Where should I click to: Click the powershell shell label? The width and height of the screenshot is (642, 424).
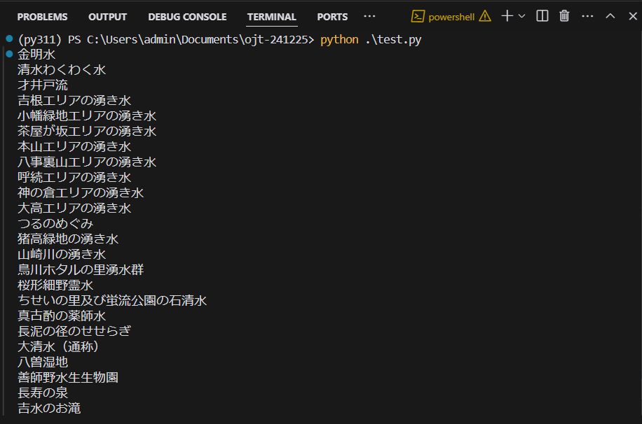(x=451, y=17)
